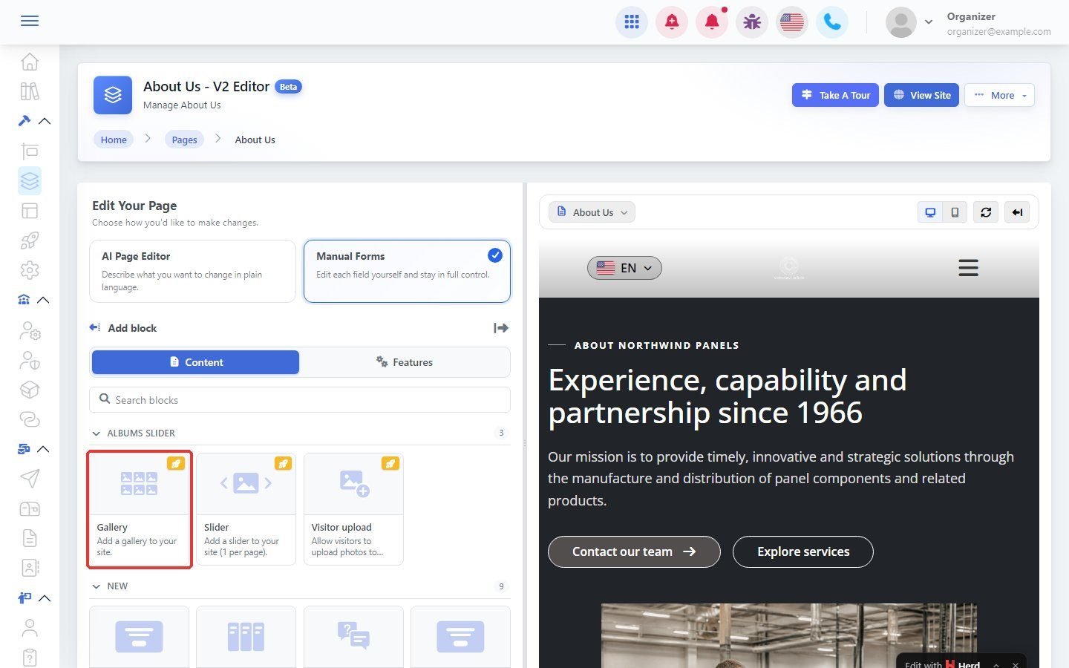Collapse the ALBUMS SLIDER section
Screen dimensions: 1069x668
point(96,433)
